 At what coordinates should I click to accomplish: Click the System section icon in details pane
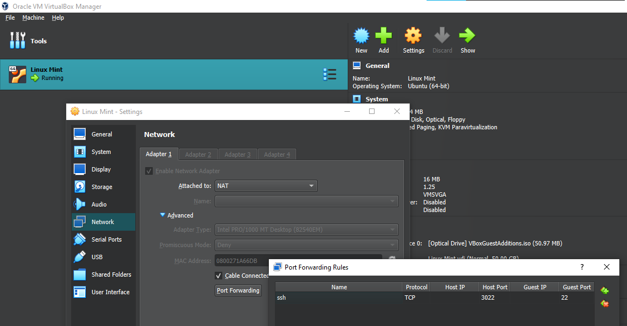356,99
